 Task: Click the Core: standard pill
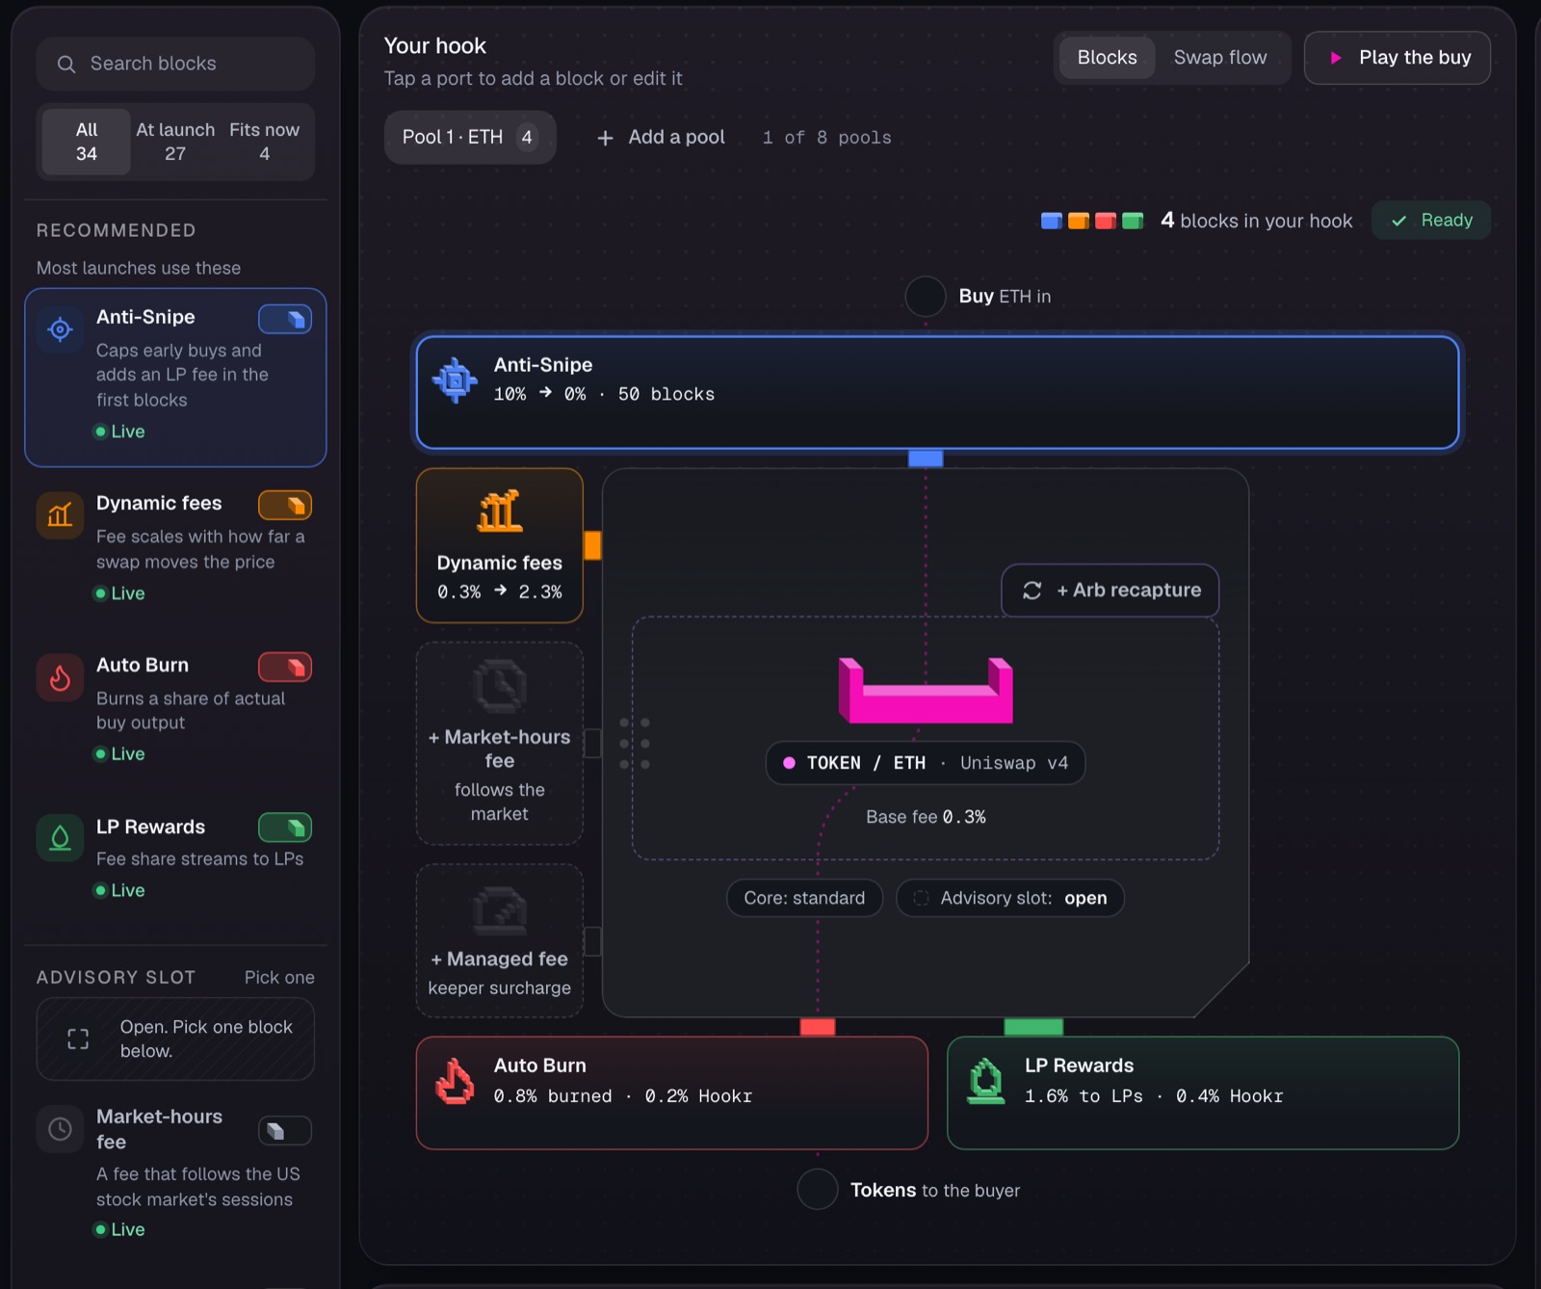point(804,898)
